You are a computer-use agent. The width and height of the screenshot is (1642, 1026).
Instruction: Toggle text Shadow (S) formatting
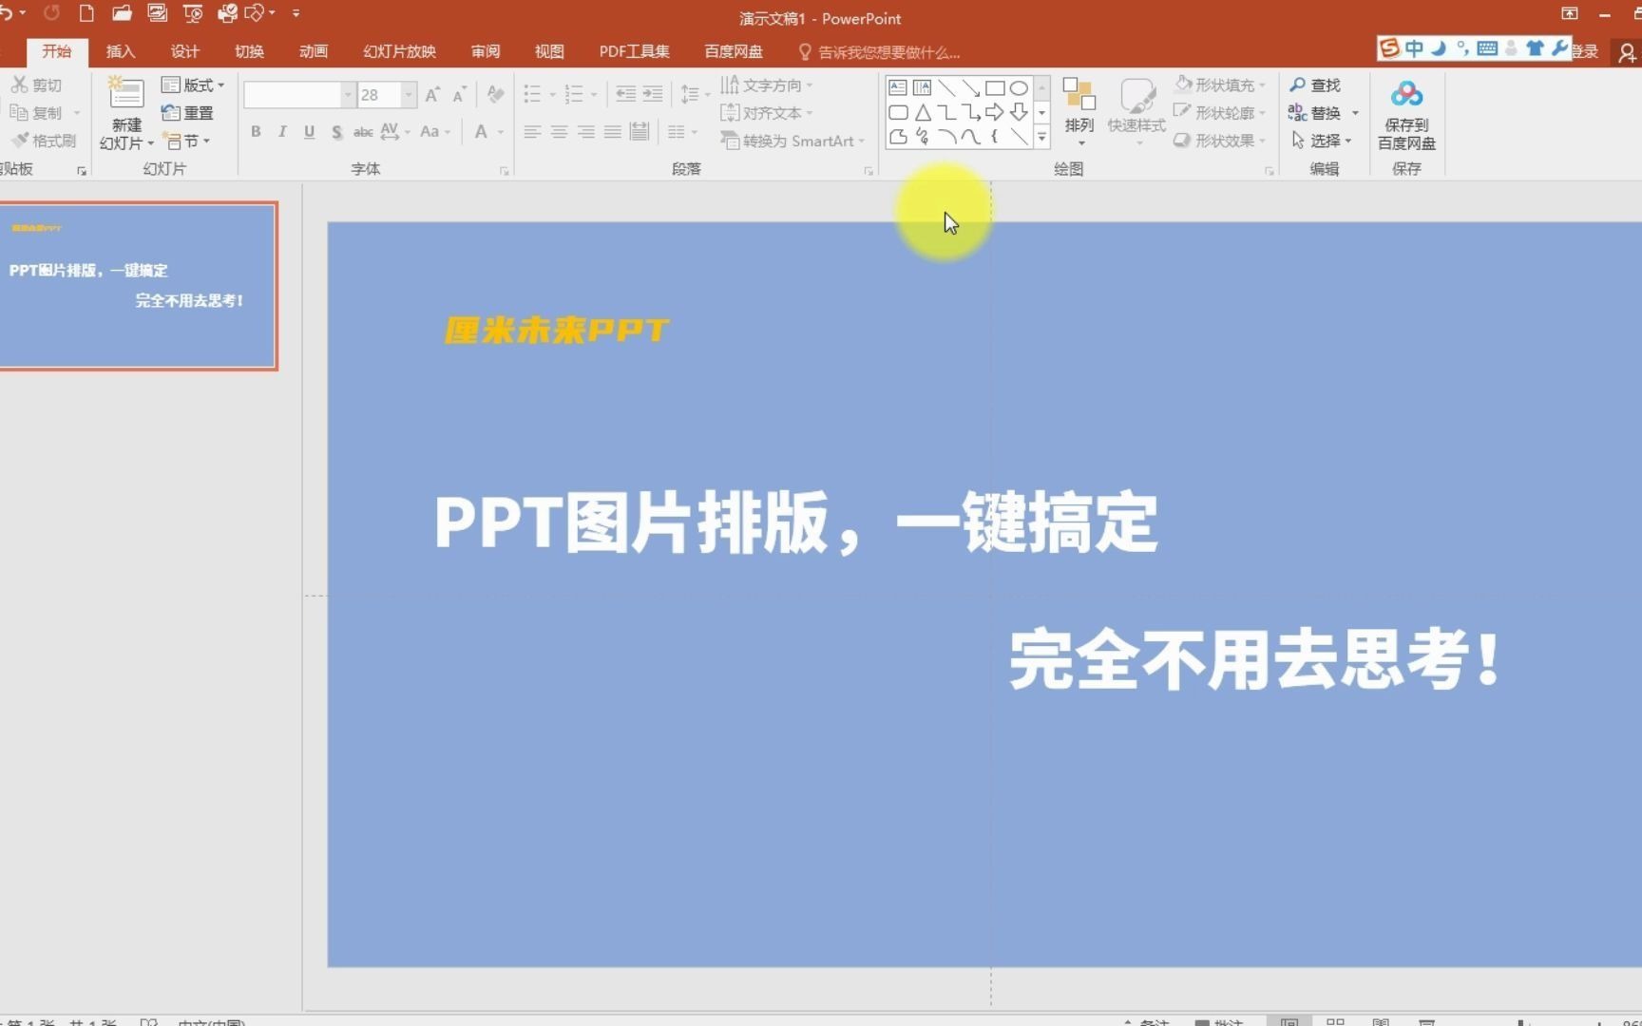coord(336,131)
